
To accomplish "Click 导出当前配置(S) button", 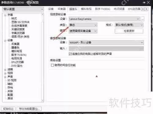I will tap(29, 109).
